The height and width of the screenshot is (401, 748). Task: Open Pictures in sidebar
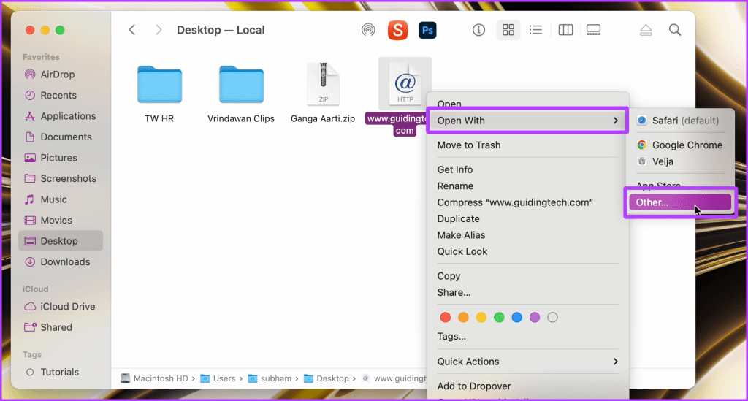(x=61, y=158)
